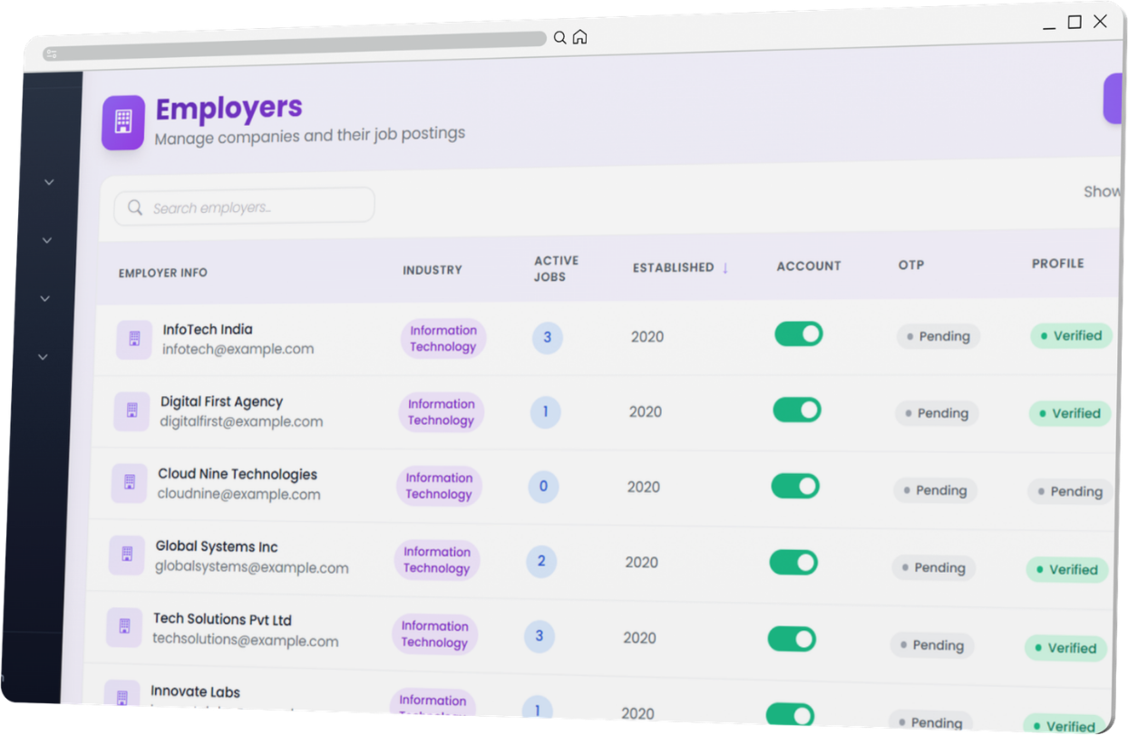Click the 2020 established year for InfoTech India
This screenshot has width=1128, height=735.
pos(647,336)
